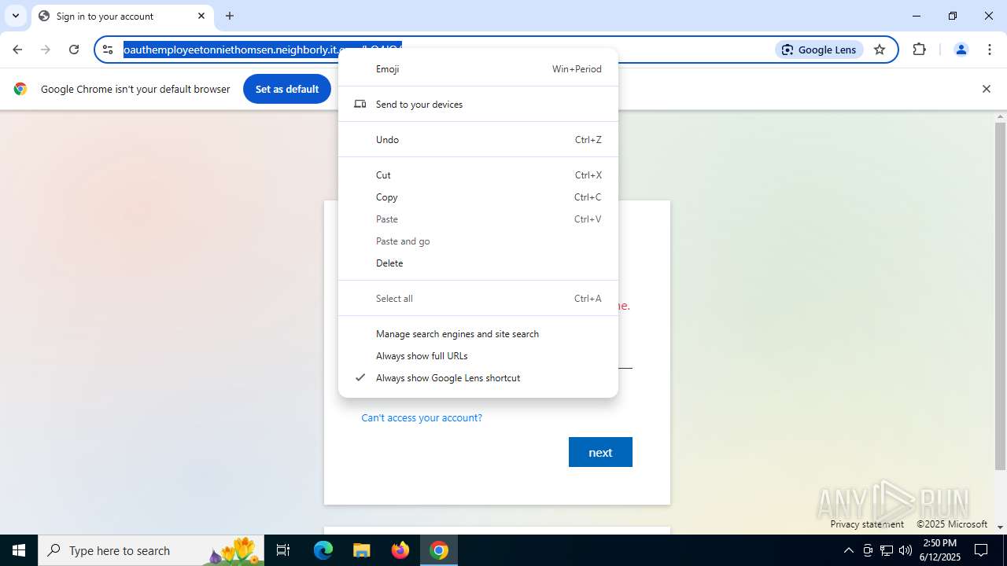Select Cut from context menu

[x=478, y=175]
